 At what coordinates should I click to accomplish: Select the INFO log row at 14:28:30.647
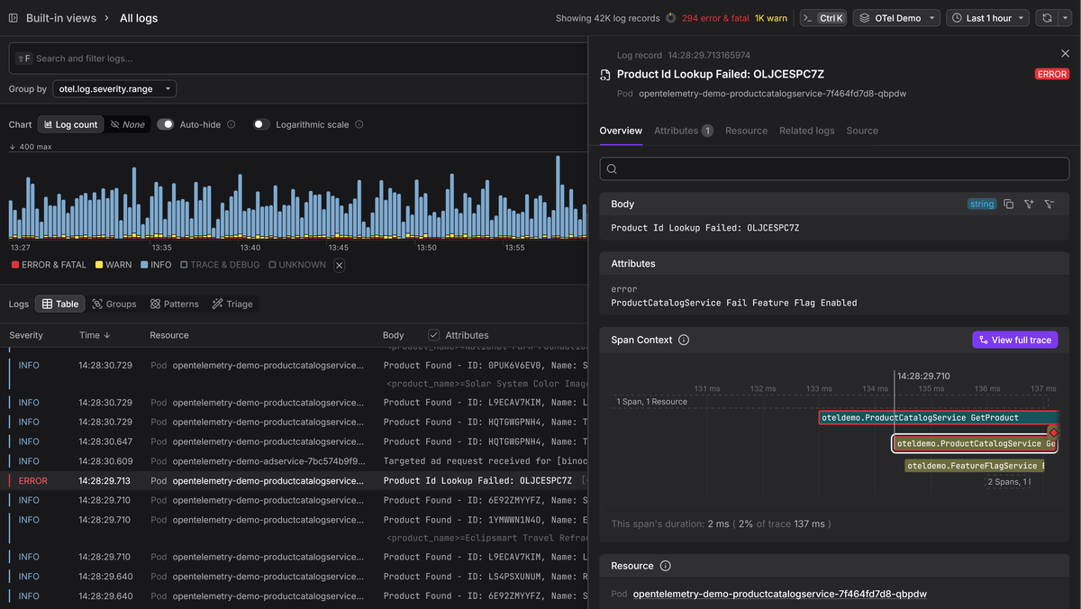(x=294, y=441)
